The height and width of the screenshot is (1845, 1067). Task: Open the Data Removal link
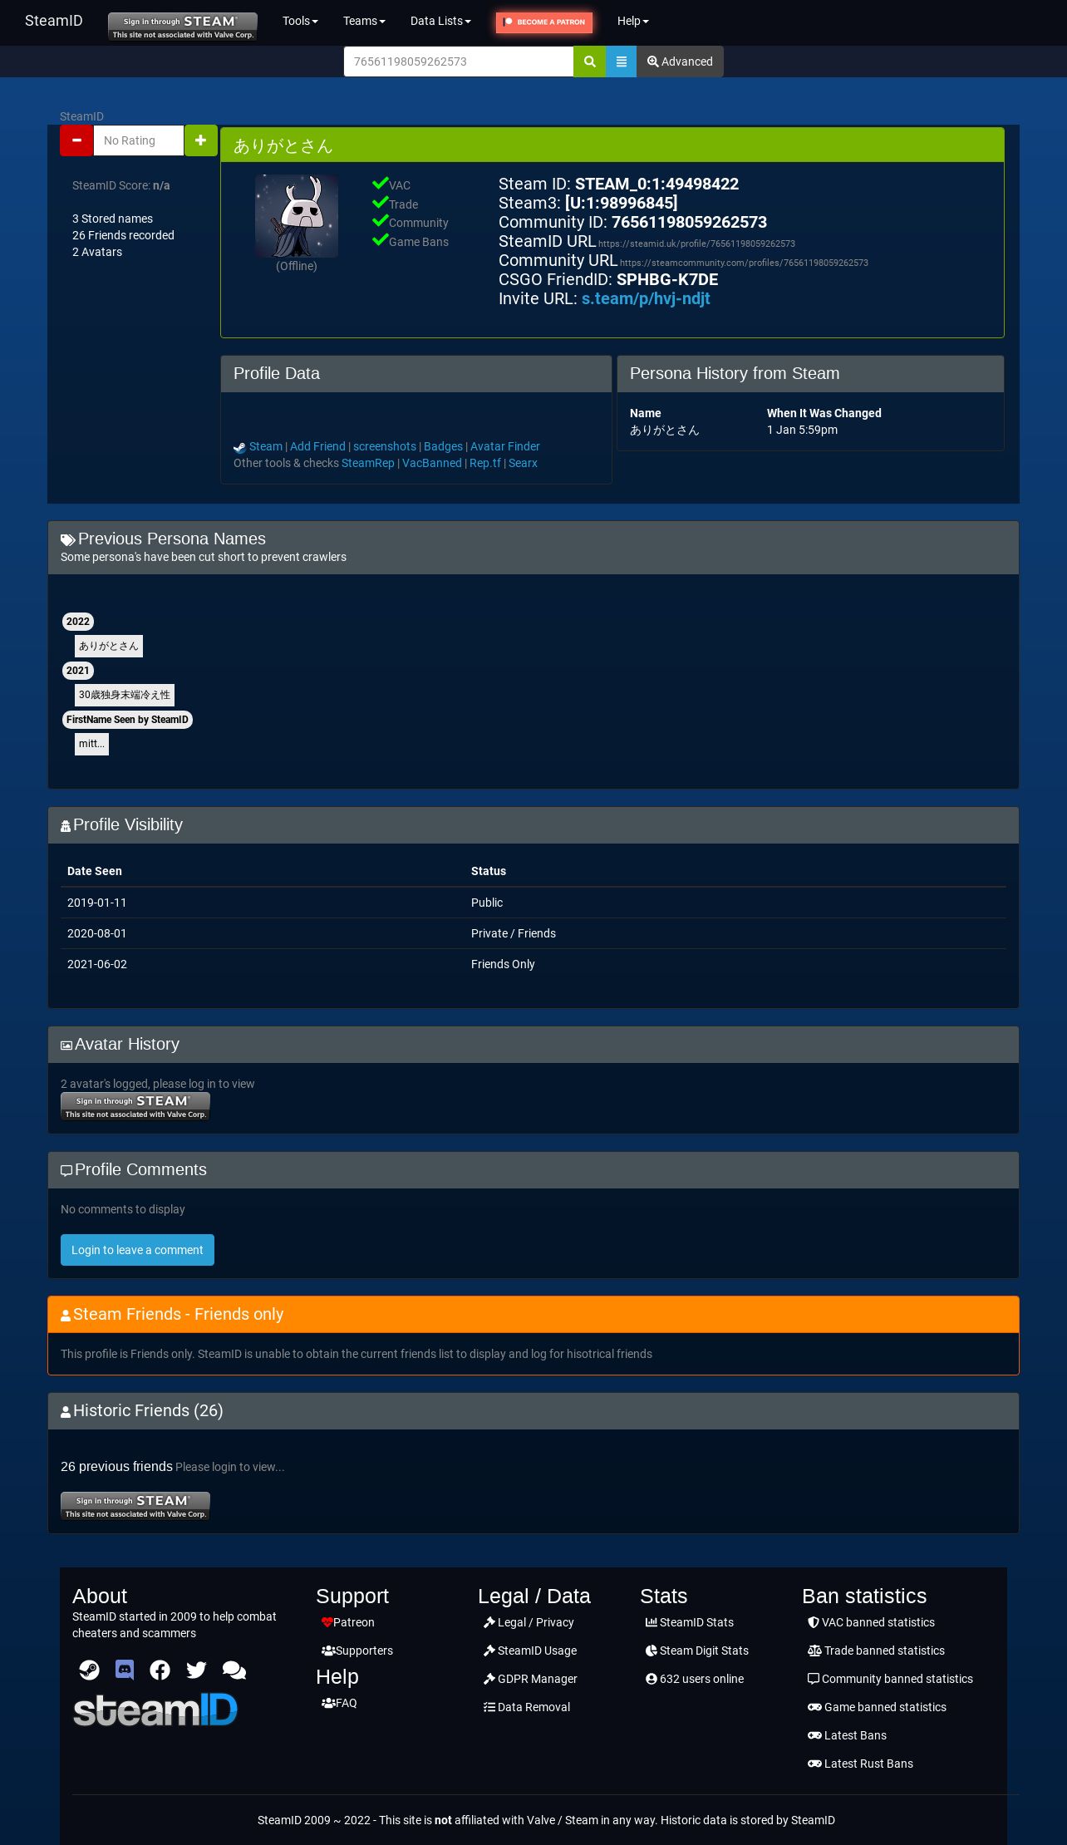click(527, 1707)
